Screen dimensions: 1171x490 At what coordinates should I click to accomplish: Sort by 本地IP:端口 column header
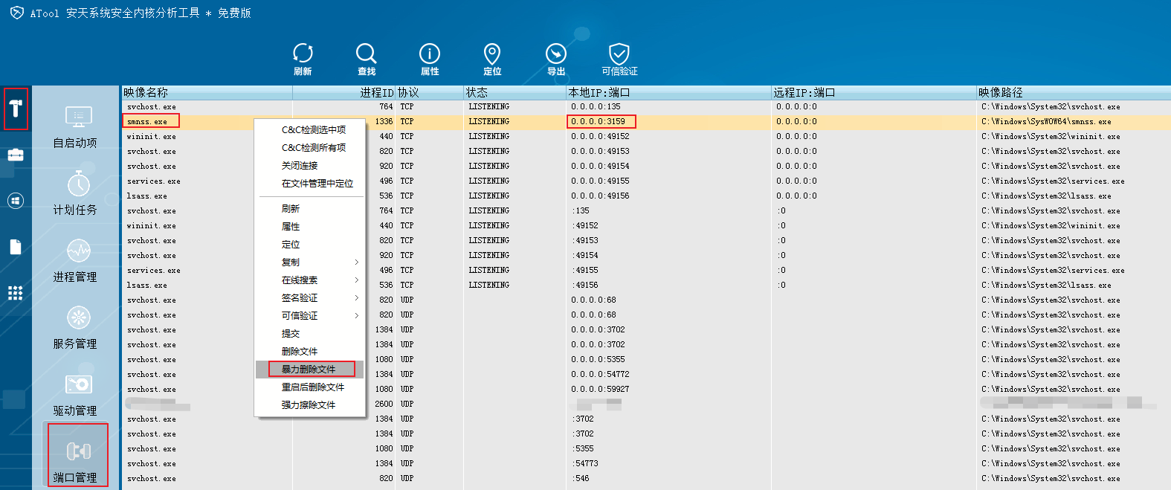[669, 93]
